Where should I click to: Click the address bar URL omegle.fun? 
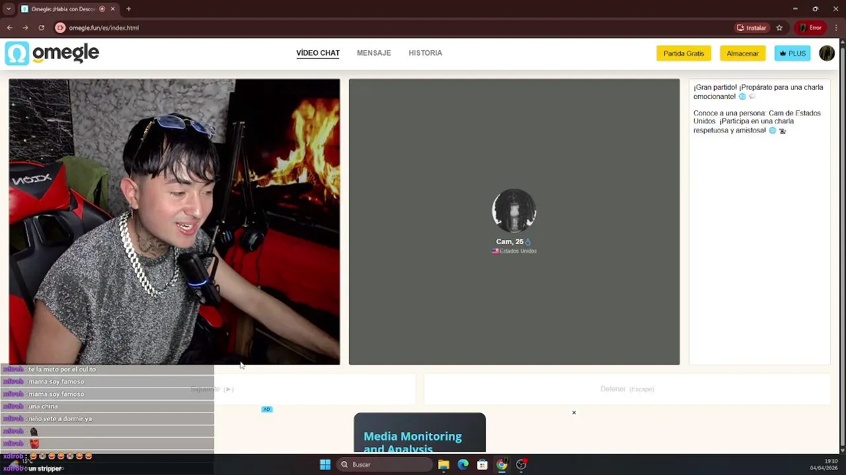coord(104,28)
